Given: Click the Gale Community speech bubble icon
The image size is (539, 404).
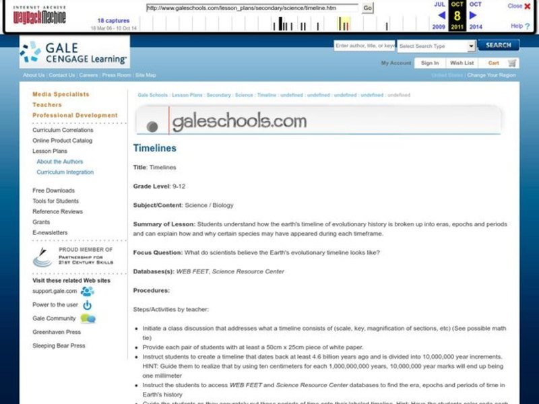Looking at the screenshot, I should pos(88,318).
